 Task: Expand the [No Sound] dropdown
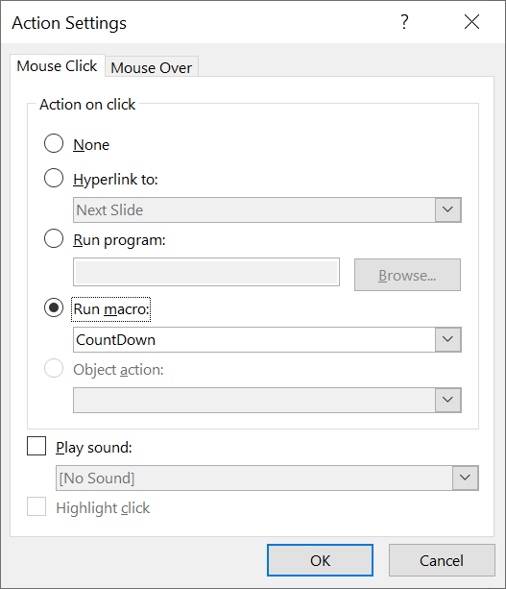[465, 478]
